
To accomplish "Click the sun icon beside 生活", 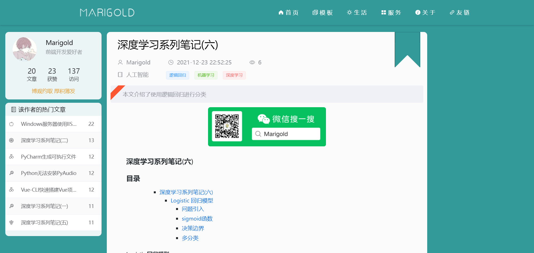I will (x=349, y=12).
